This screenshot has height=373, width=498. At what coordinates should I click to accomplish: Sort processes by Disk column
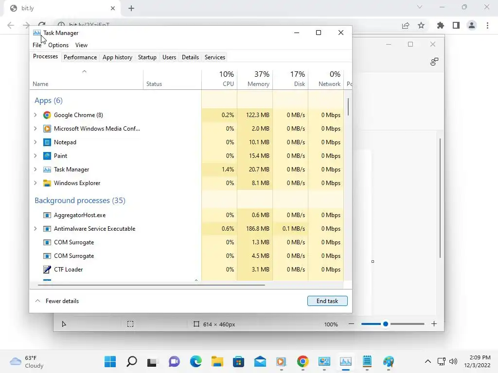point(291,79)
